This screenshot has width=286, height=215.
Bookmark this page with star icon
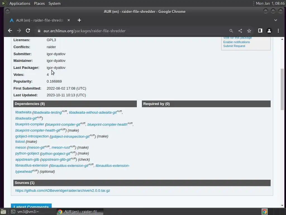click(249, 31)
